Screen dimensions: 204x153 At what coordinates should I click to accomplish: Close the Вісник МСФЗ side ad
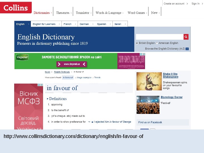pyautogui.click(x=42, y=85)
